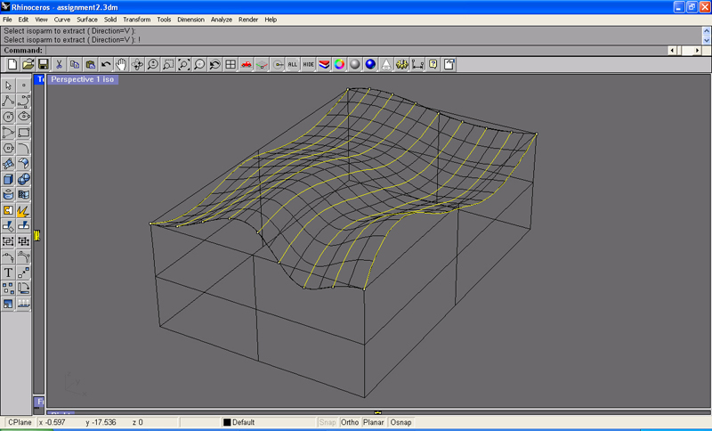Click the Zoom Selected icon

(198, 64)
